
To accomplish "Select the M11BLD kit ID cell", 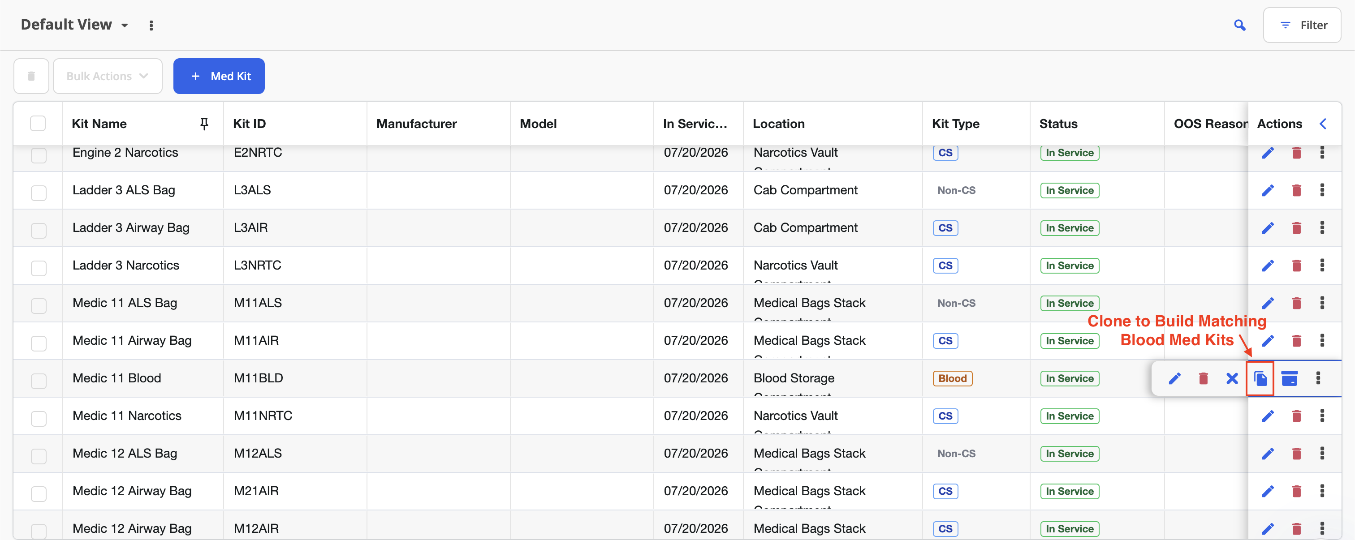I will (x=258, y=377).
